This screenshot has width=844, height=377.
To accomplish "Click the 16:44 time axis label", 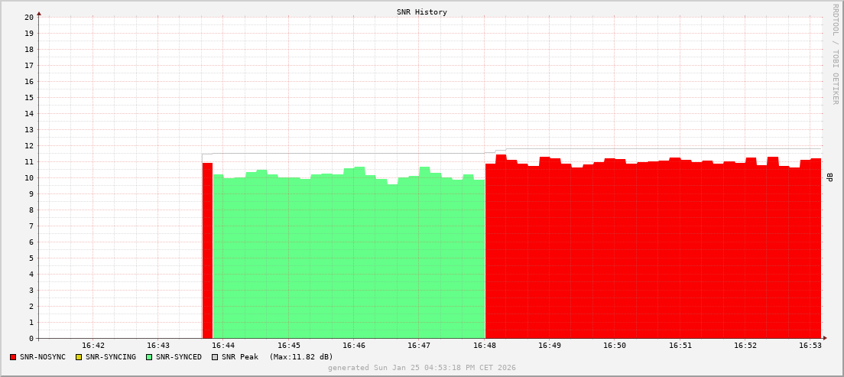I will click(x=223, y=346).
